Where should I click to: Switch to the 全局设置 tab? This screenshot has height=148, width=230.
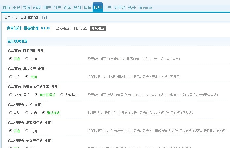(63, 28)
